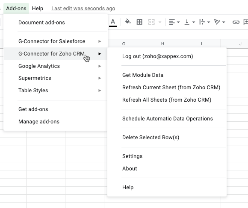Click the insert comment icon
This screenshot has width=248, height=208.
coord(245,22)
